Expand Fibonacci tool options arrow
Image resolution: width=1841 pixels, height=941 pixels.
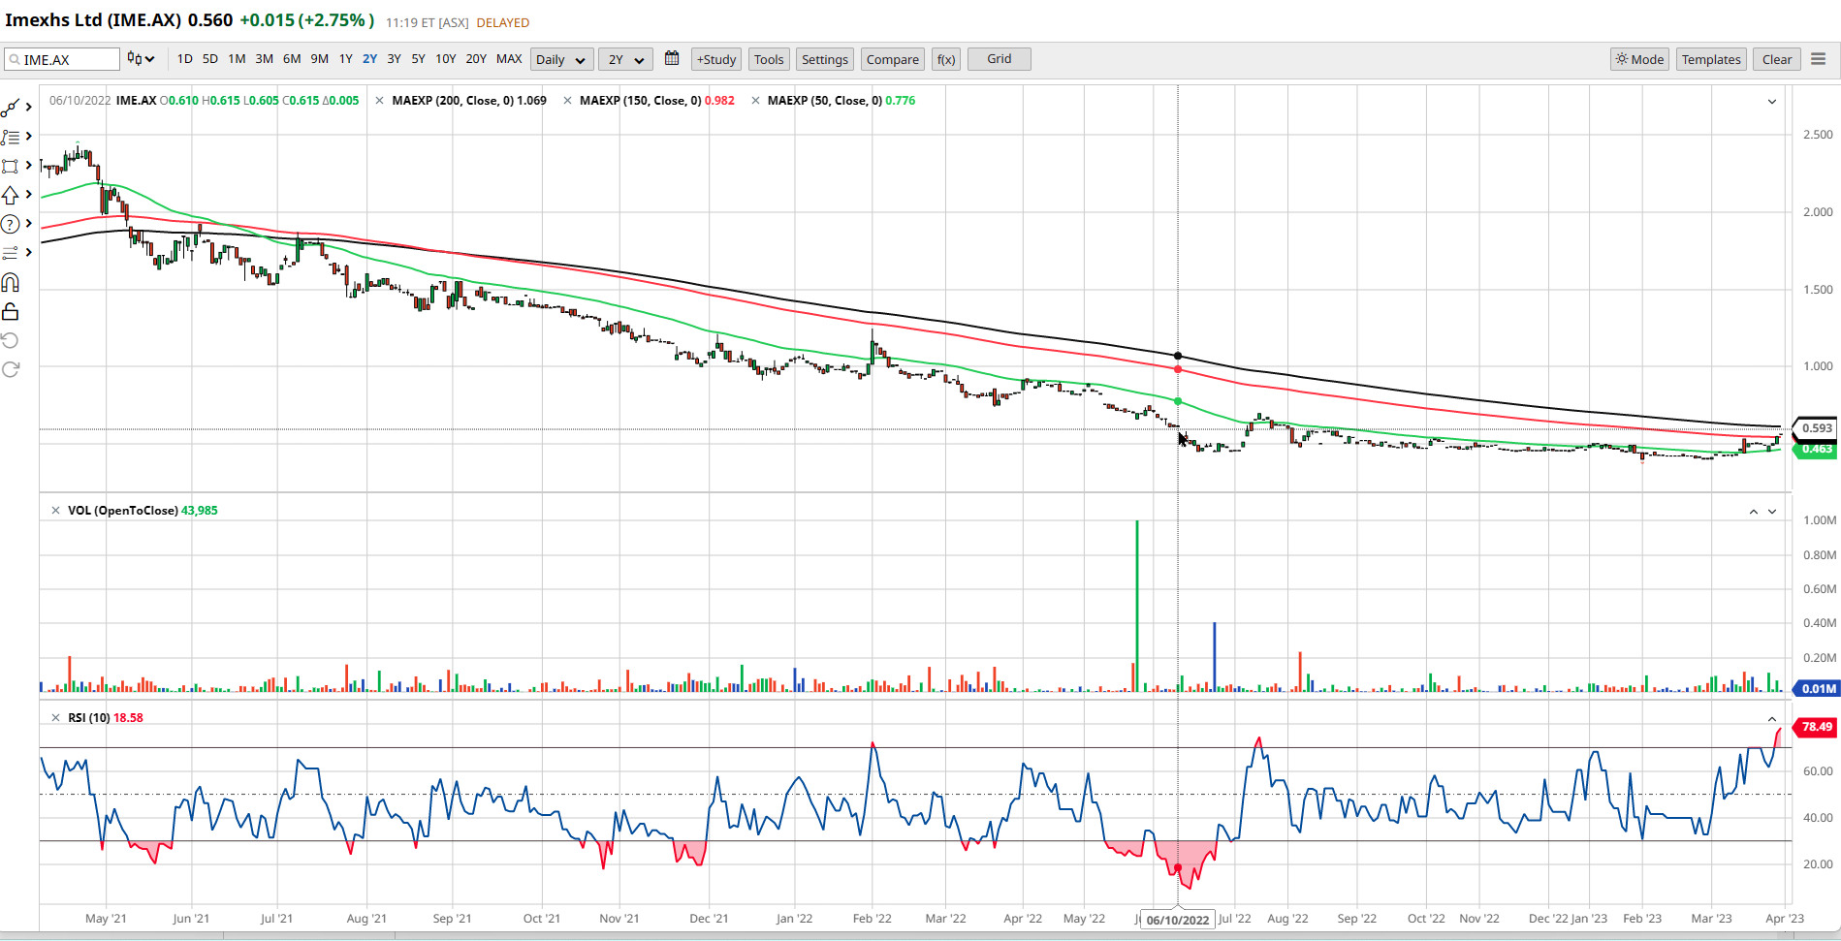coord(29,137)
